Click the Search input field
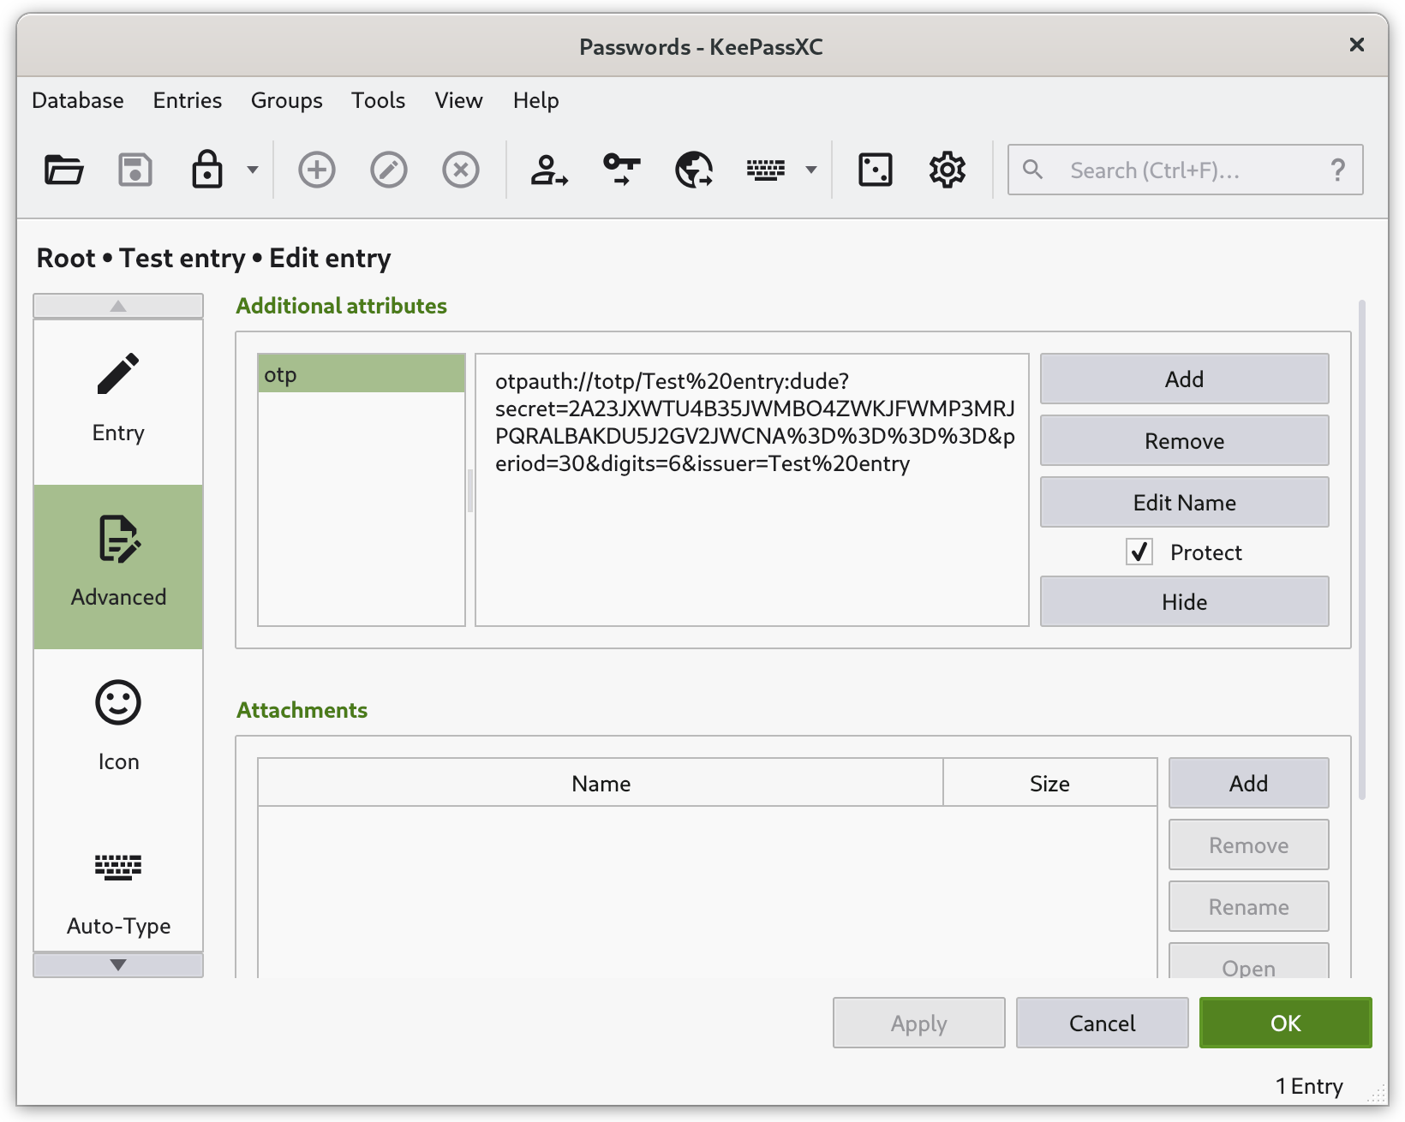1405x1122 pixels. tap(1182, 170)
